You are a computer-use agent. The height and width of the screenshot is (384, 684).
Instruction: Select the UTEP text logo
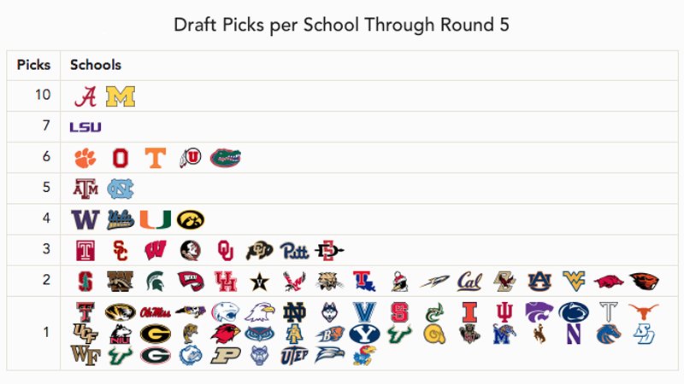tap(294, 356)
